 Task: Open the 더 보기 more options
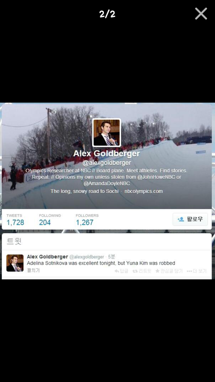(197, 271)
